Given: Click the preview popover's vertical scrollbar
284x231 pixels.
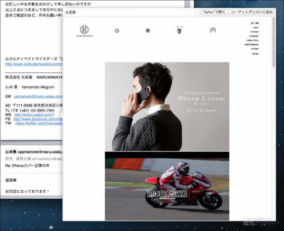Looking at the screenshot, I should [x=274, y=43].
